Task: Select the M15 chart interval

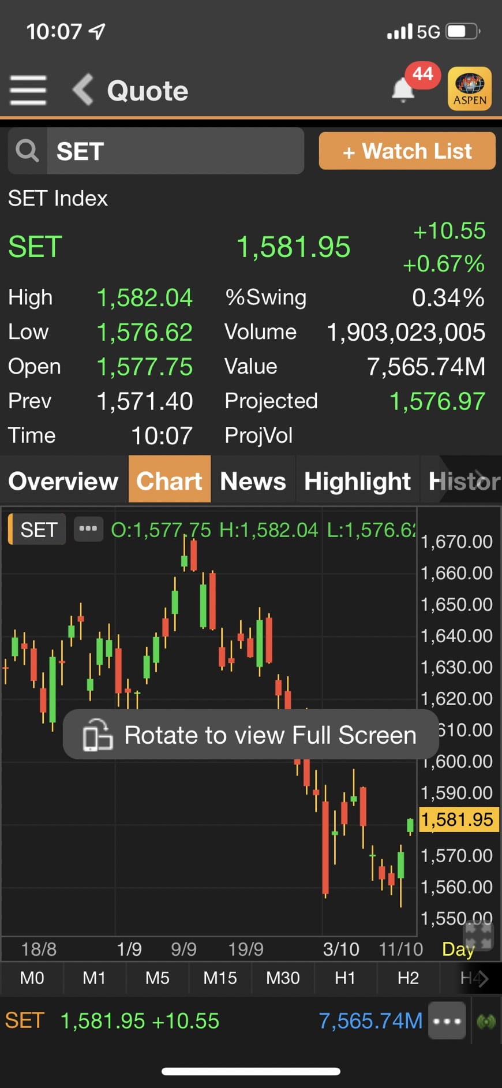Action: [220, 978]
